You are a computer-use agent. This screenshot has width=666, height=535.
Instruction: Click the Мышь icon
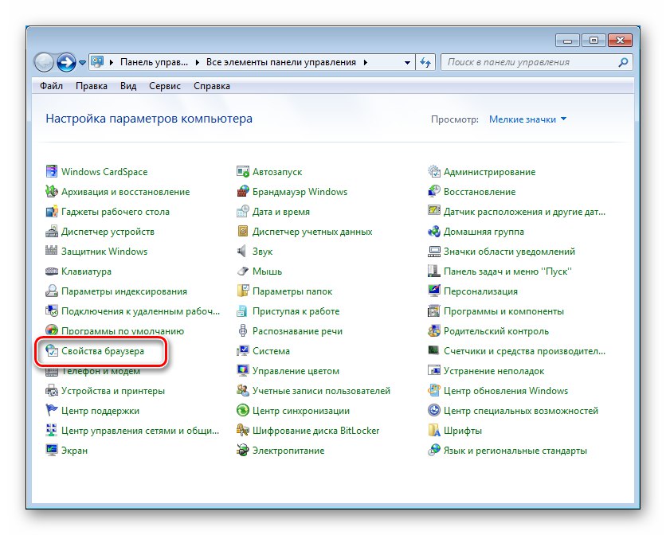tap(242, 271)
